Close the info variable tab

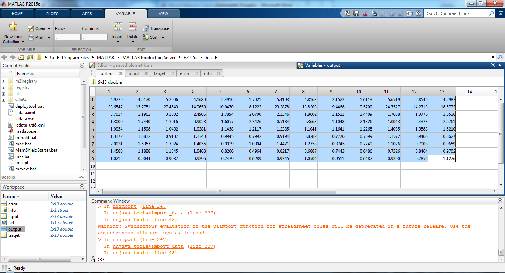(219, 73)
